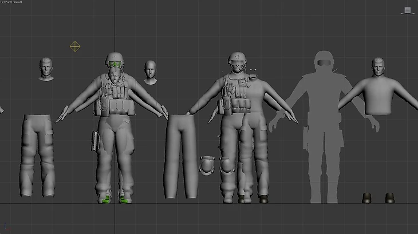
Task: Open the Shaded viewport shading menu
Action: click(17, 2)
